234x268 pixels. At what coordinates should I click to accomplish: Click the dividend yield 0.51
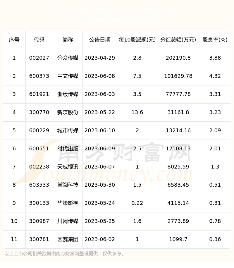point(215,185)
